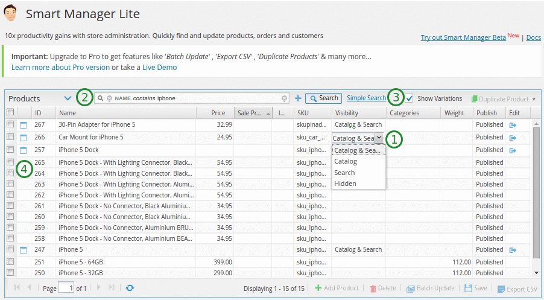Select checkbox for iPhone 5 - 64GB
The height and width of the screenshot is (300, 544).
click(x=10, y=261)
